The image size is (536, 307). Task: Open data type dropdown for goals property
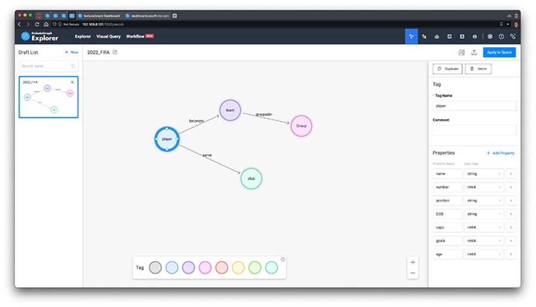484,241
